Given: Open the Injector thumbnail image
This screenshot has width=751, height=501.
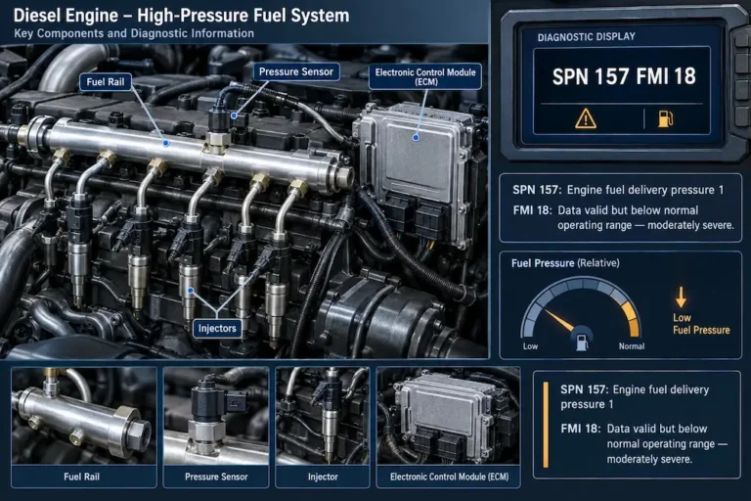Looking at the screenshot, I should click(x=323, y=416).
